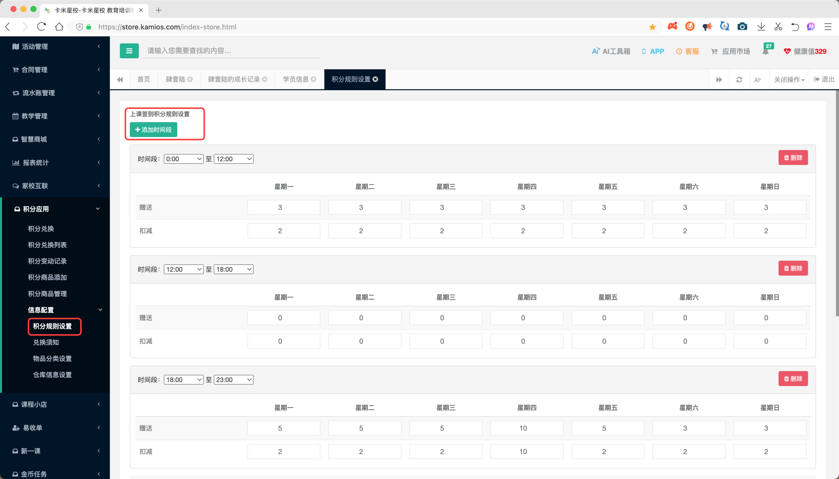Open 积分变动记录 menu item

[48, 261]
